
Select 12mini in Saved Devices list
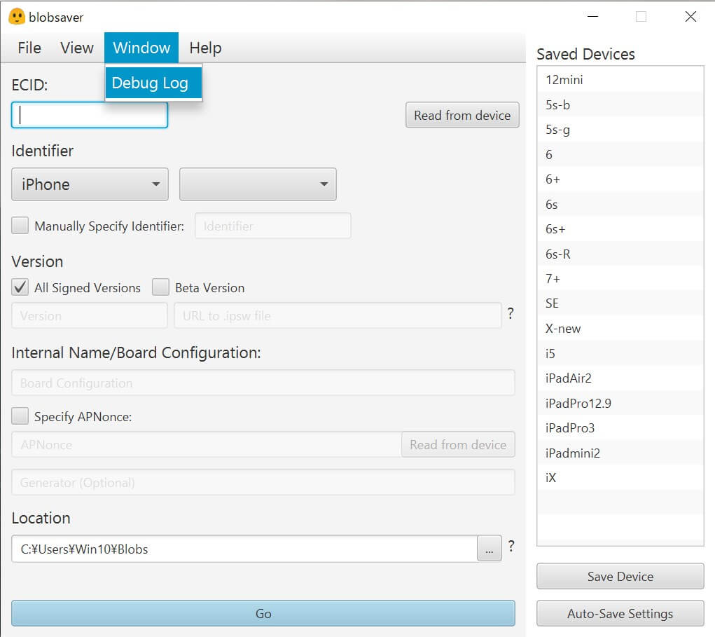tap(564, 80)
